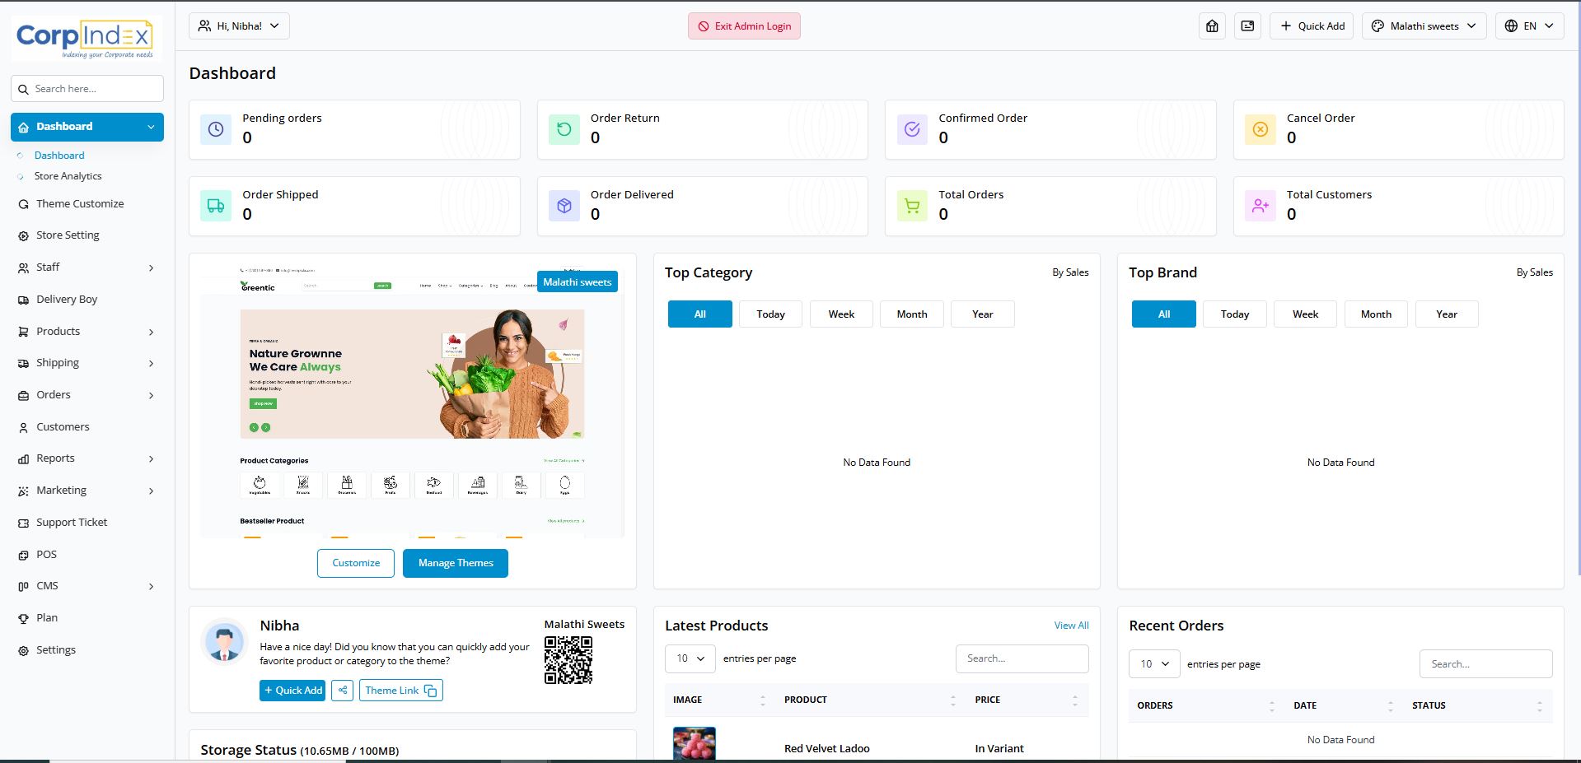1581x763 pixels.
Task: Click the POS terminal icon beside home
Action: [x=1247, y=26]
